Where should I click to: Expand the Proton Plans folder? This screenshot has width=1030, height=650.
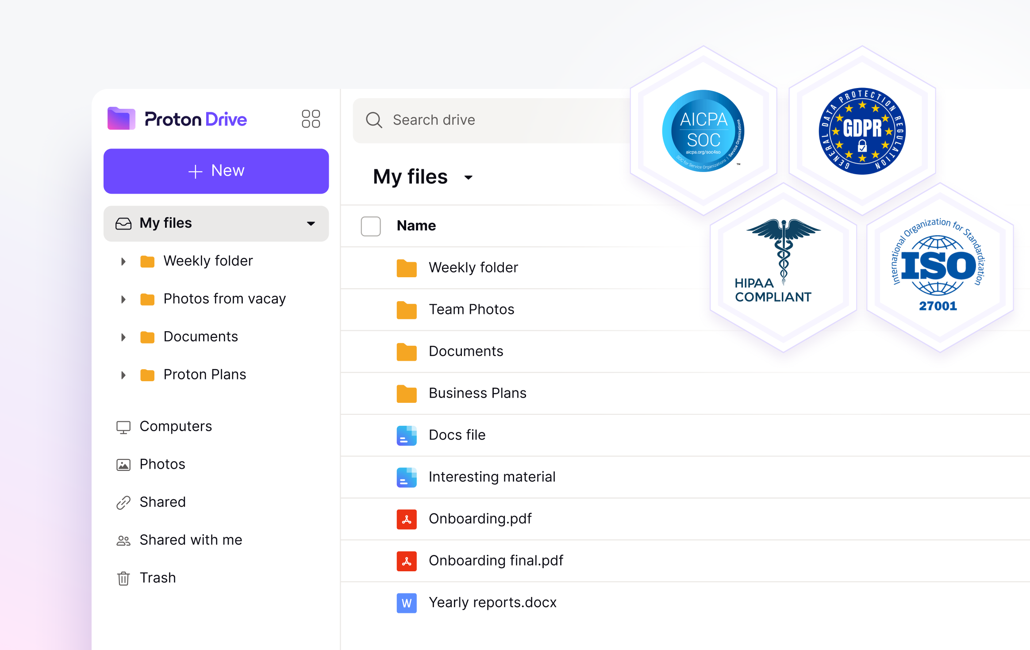123,375
